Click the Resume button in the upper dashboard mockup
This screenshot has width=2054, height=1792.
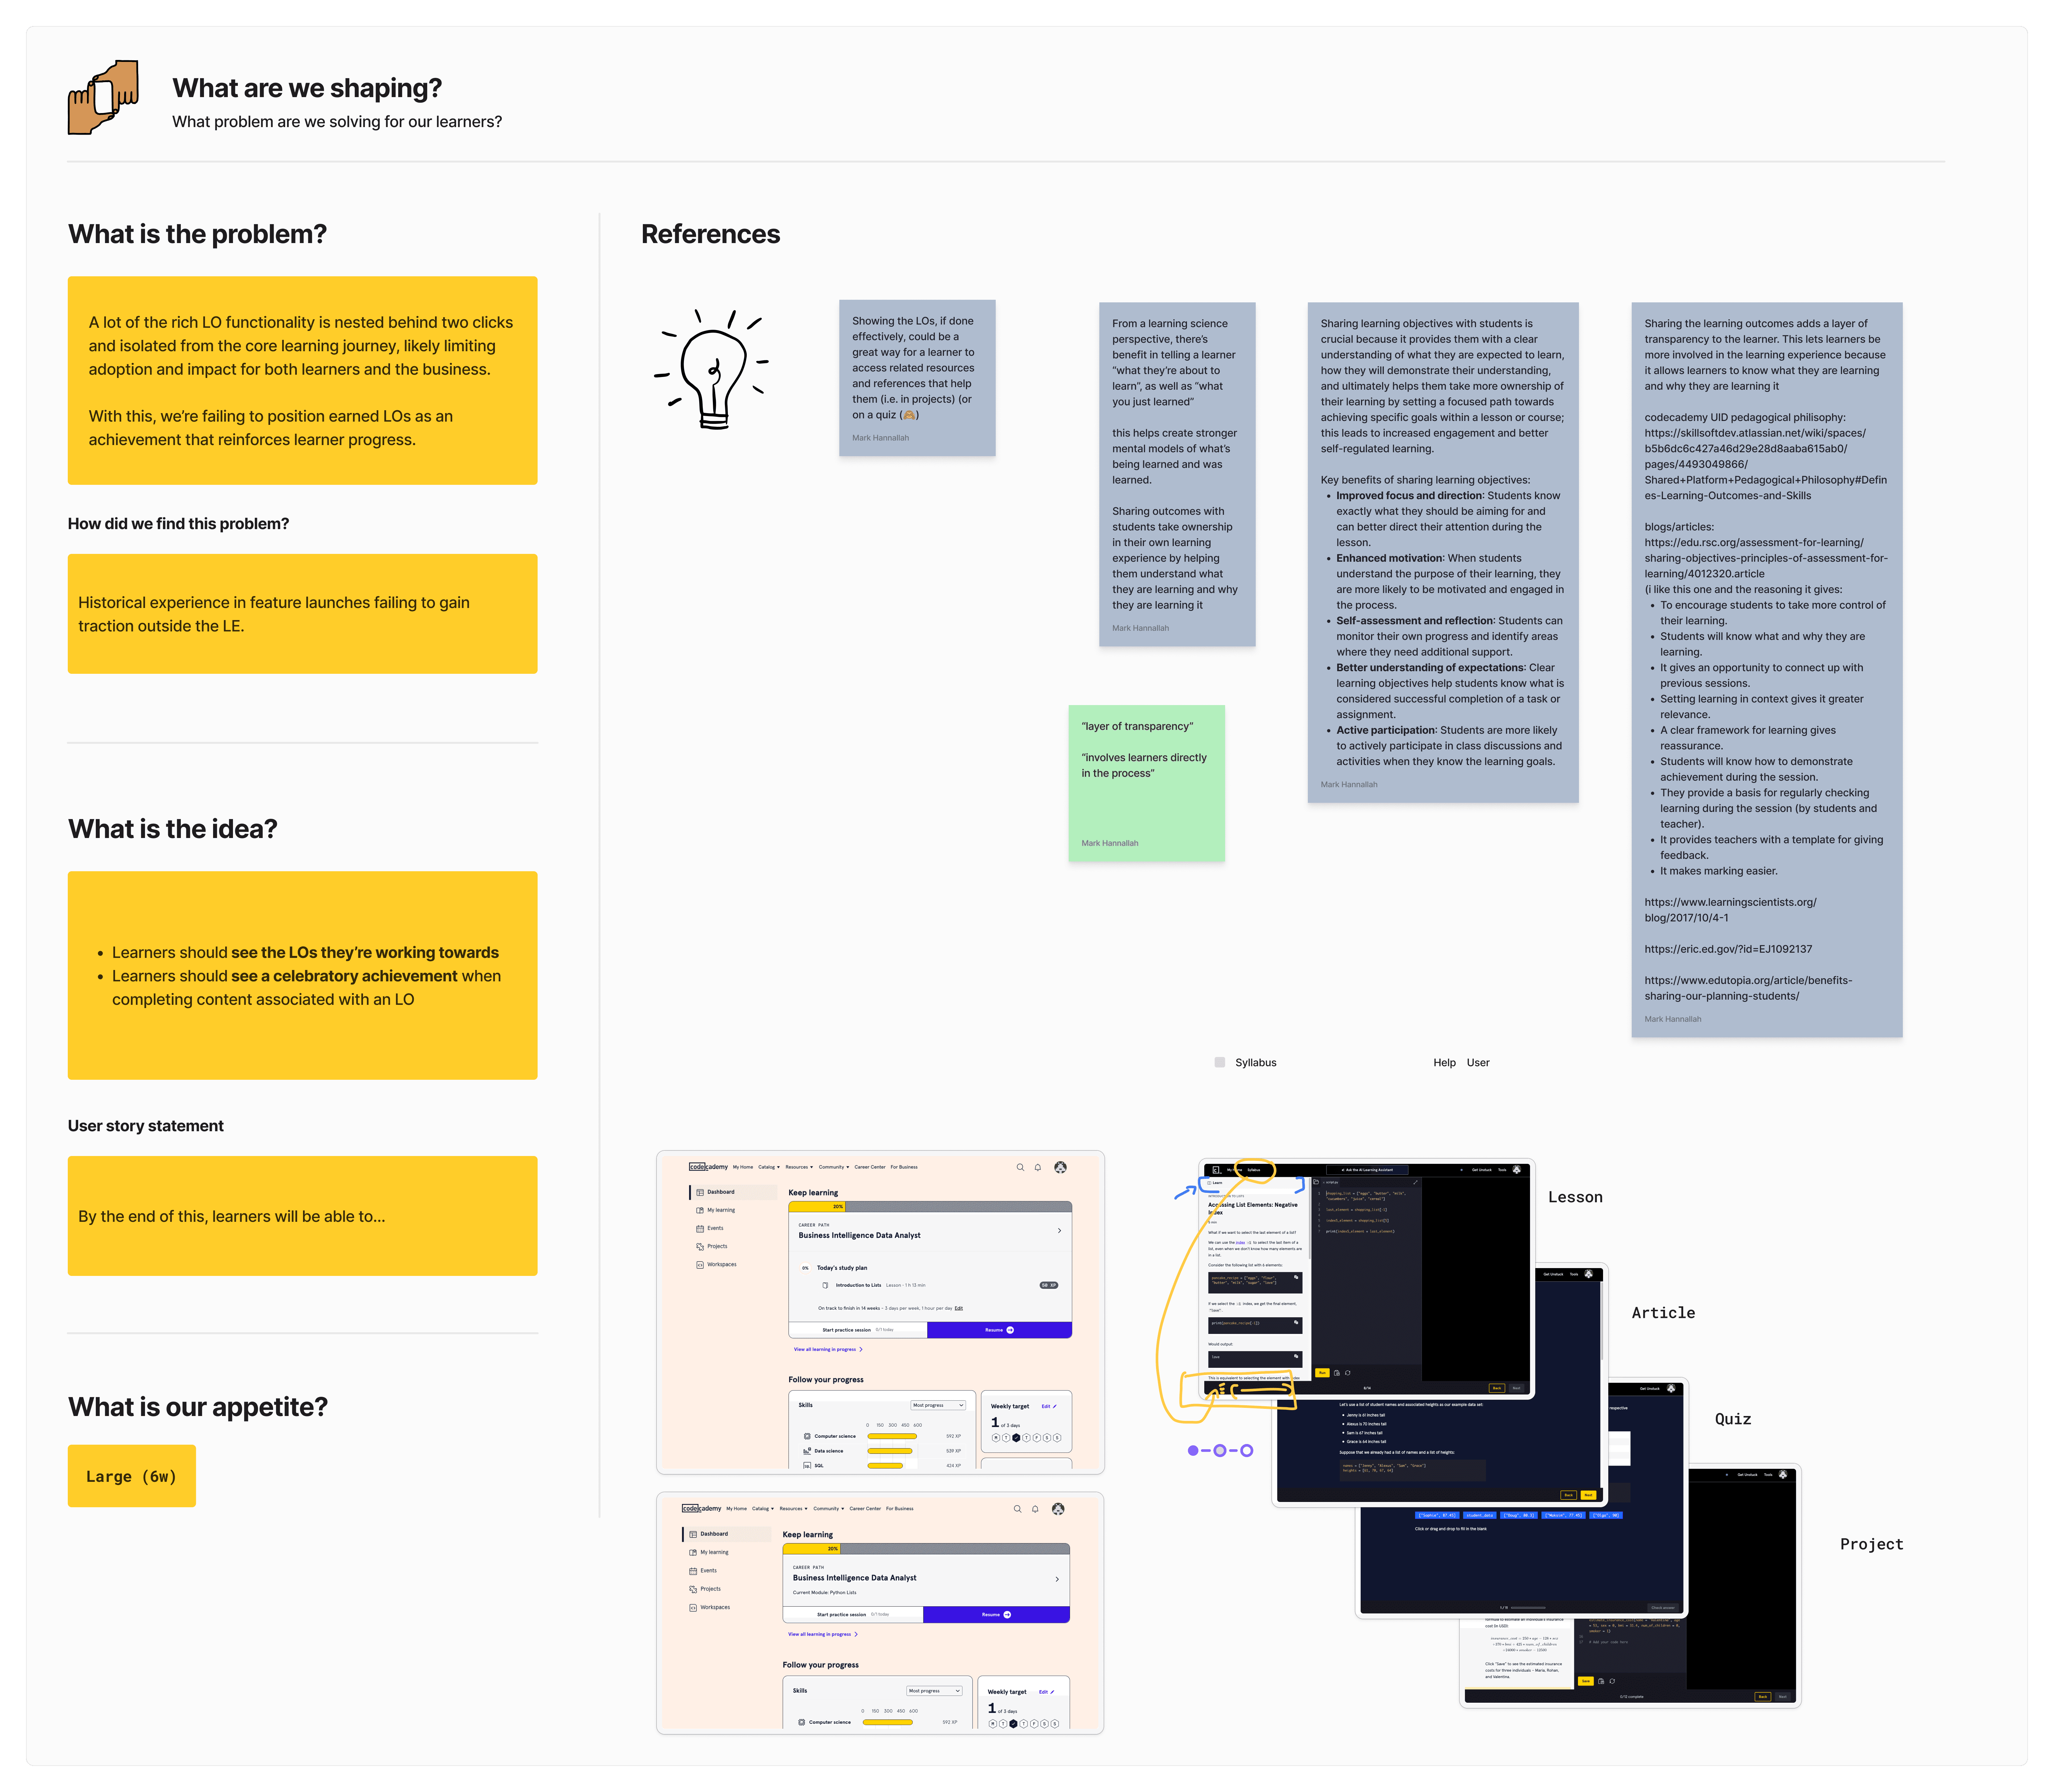[999, 1330]
